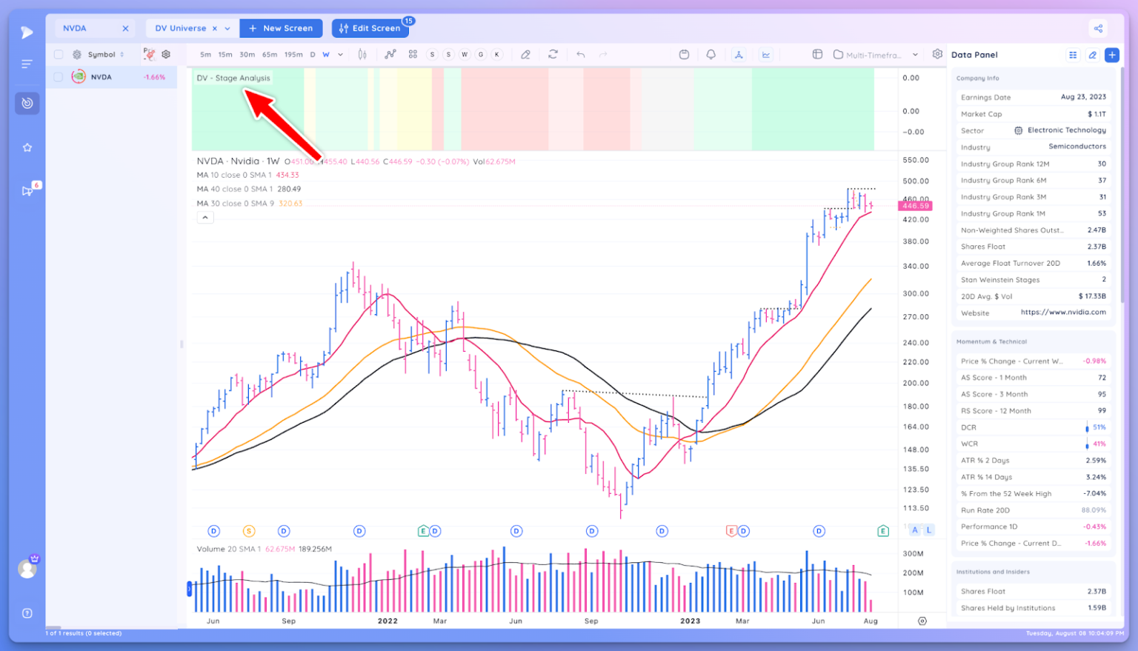The image size is (1138, 651).
Task: Open the candlestick chart type selector
Action: tap(362, 54)
